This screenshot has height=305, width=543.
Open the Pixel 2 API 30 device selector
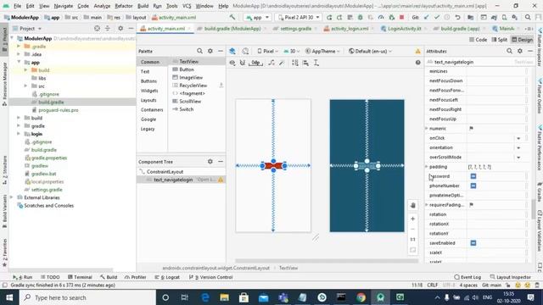(299, 17)
